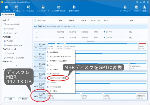Click the panel splitter handle below partition list
This screenshot has width=150, height=105.
click(x=90, y=41)
